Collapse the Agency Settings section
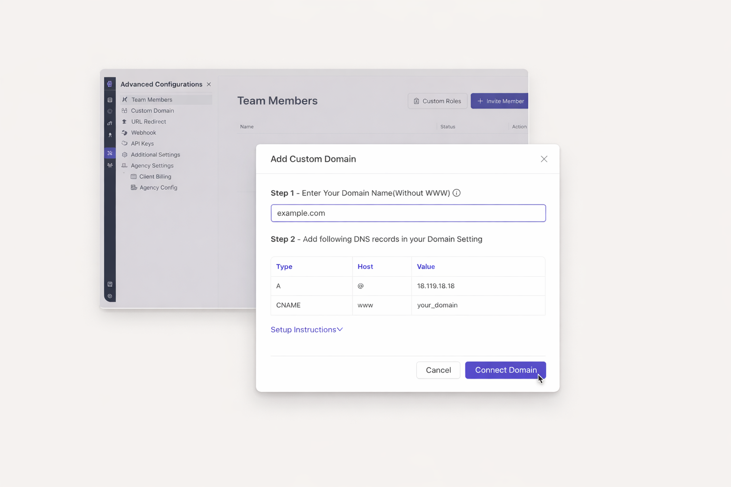Viewport: 731px width, 487px height. (124, 173)
